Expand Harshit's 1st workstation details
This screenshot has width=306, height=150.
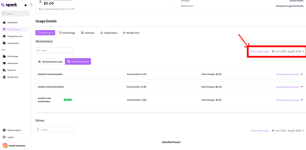[302, 74]
